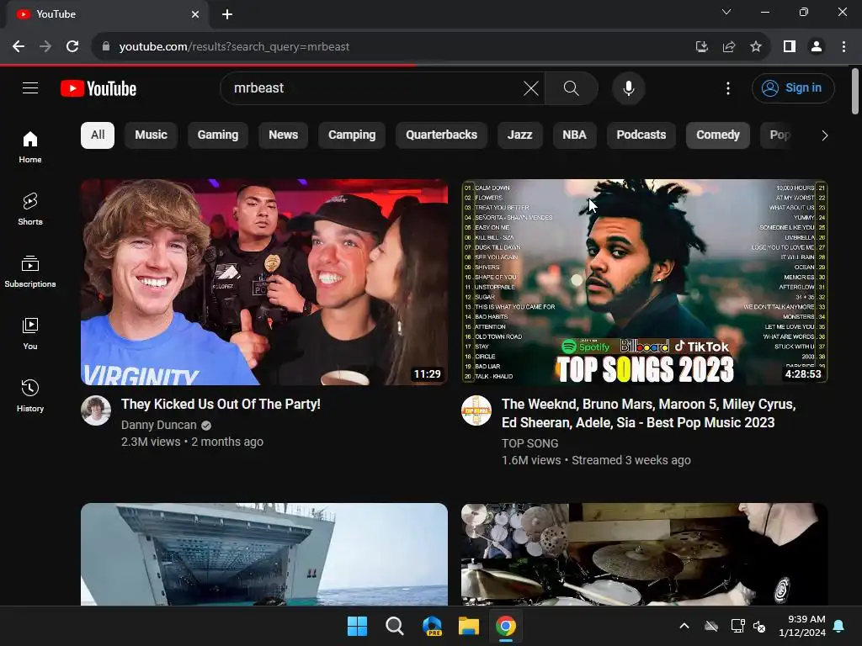Filter results by Quarterbacks chip
Viewport: 862px width, 646px height.
[441, 135]
